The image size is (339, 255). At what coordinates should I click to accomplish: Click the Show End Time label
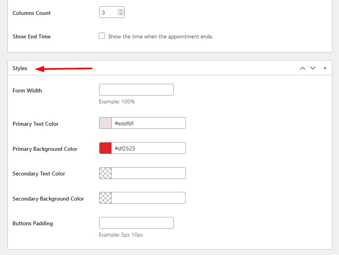click(x=32, y=36)
